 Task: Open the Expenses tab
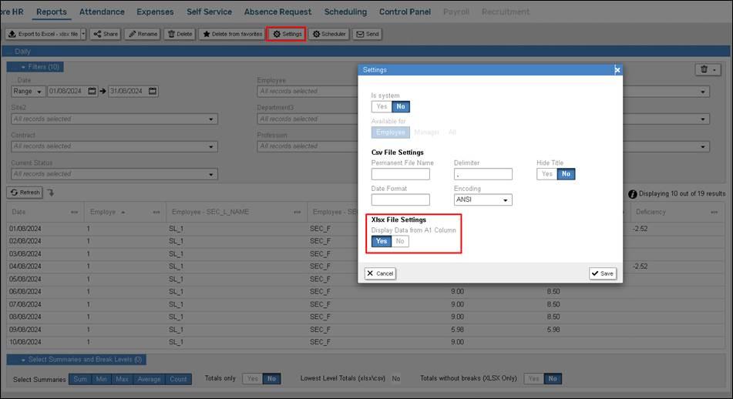tap(155, 12)
